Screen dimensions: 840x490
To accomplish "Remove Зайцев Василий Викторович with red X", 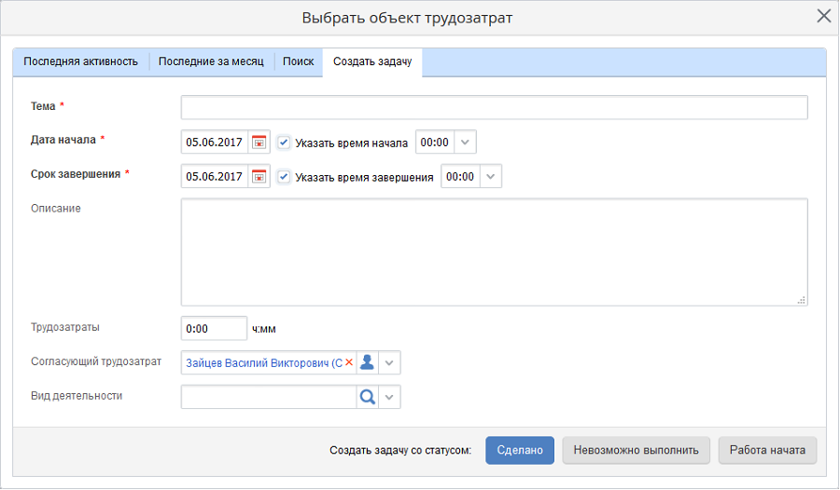I will pyautogui.click(x=349, y=362).
